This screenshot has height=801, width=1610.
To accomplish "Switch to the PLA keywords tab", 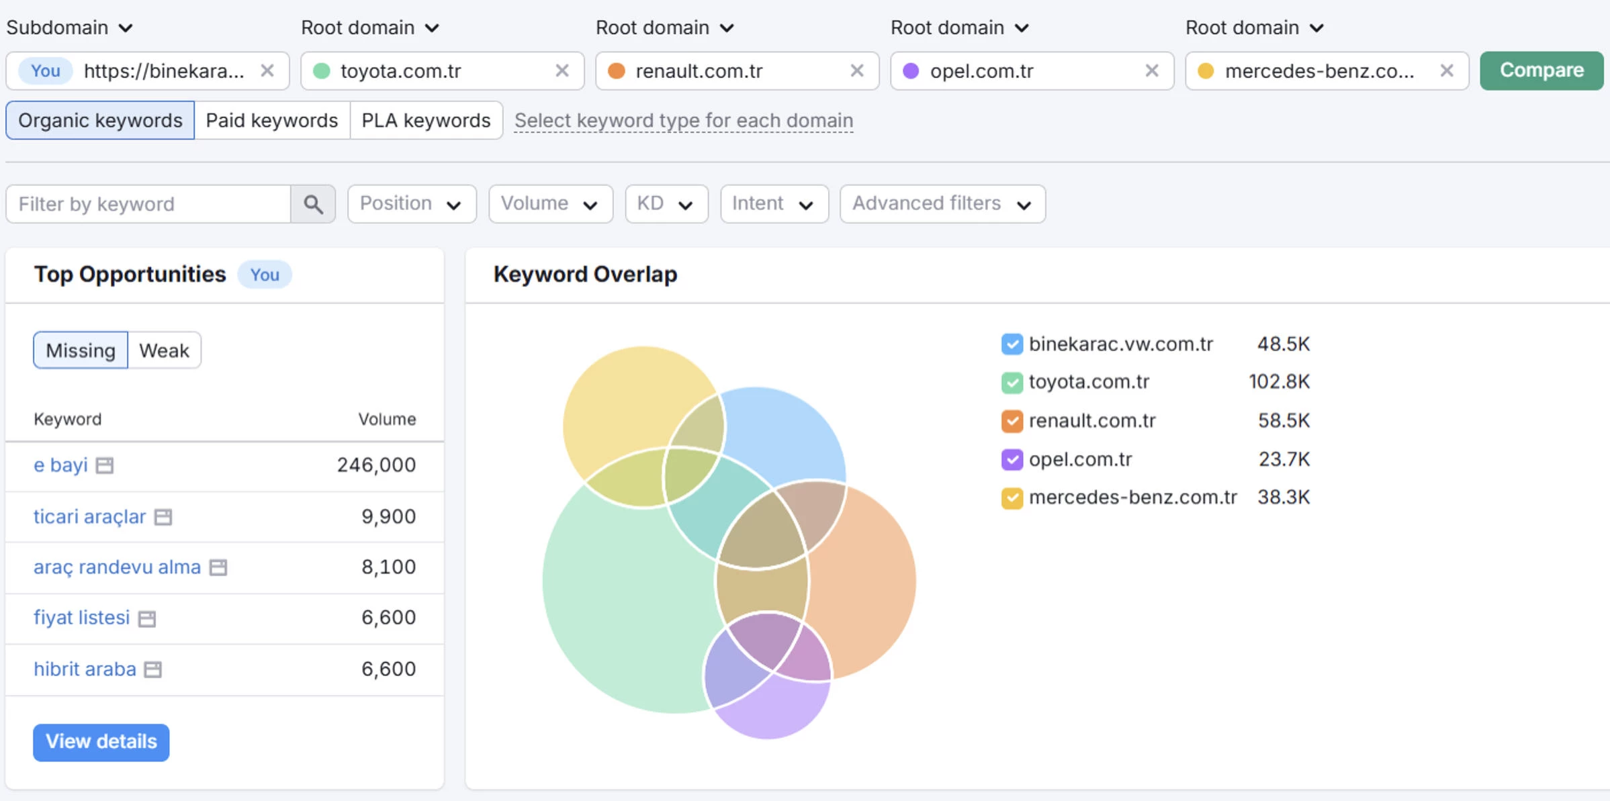I will [x=427, y=121].
